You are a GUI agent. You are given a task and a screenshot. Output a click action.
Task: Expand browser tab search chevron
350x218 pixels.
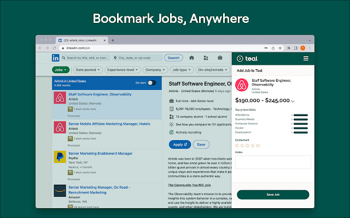coord(310,40)
